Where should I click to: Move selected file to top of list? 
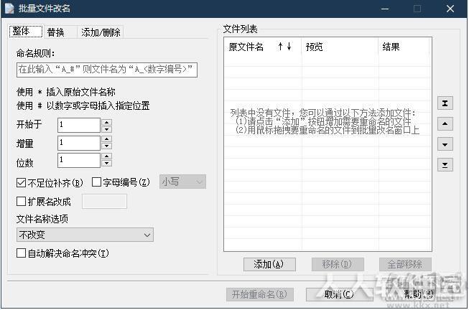(445, 103)
